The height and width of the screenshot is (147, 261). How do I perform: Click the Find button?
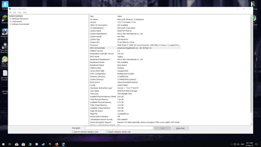tap(162, 128)
